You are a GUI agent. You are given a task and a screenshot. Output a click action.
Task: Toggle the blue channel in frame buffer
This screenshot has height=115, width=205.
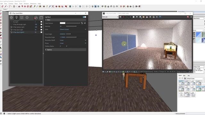130,17
